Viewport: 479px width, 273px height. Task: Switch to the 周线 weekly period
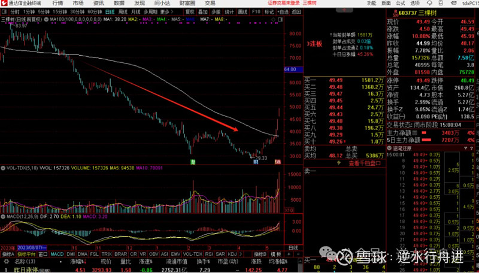coord(123,12)
